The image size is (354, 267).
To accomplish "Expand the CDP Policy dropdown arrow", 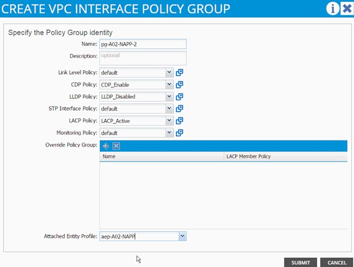I will pos(169,84).
